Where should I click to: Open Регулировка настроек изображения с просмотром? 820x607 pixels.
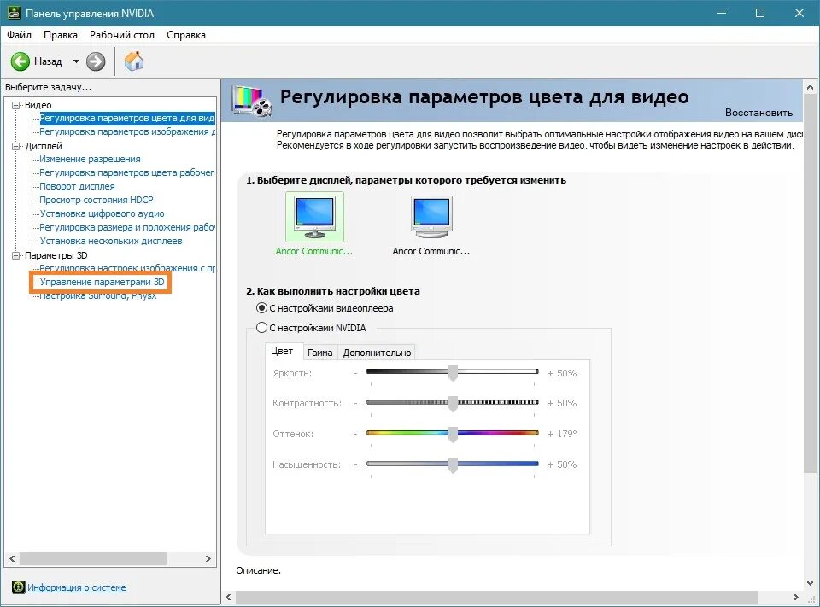coord(127,268)
